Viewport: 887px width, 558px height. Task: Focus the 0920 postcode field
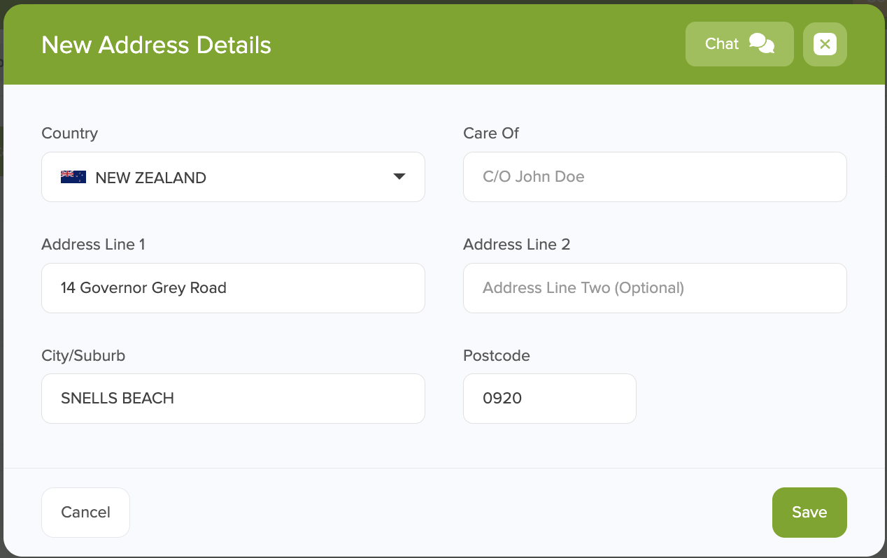pyautogui.click(x=550, y=399)
